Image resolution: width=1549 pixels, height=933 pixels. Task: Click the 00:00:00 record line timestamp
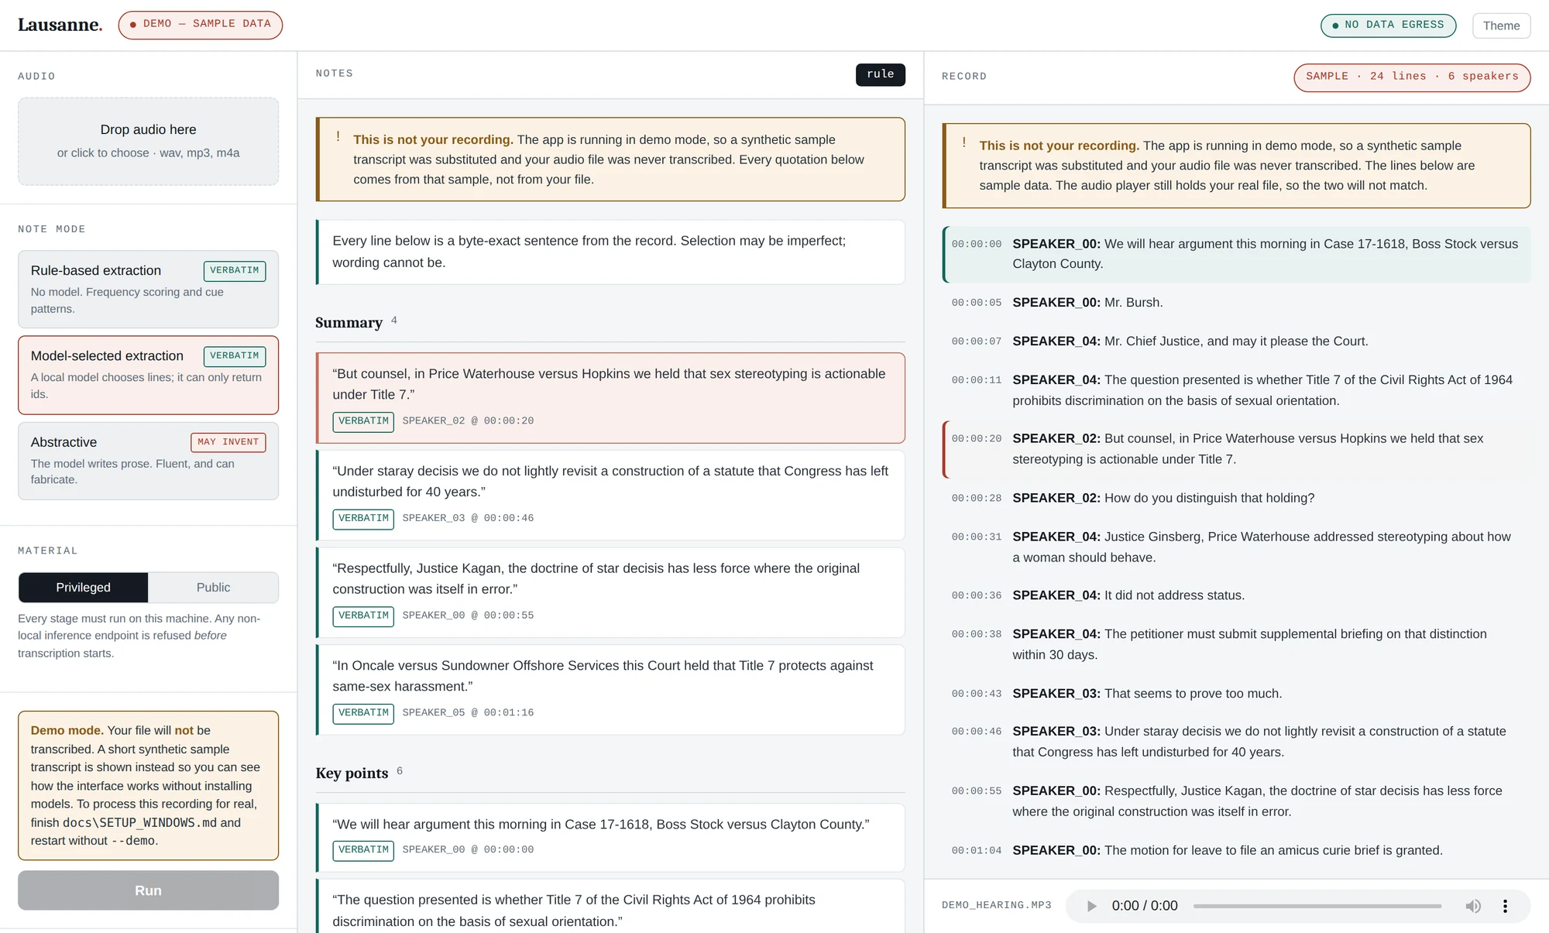[x=976, y=245]
